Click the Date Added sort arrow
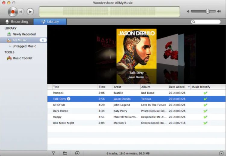Viewport: 226px width, 156px height. tap(189, 87)
